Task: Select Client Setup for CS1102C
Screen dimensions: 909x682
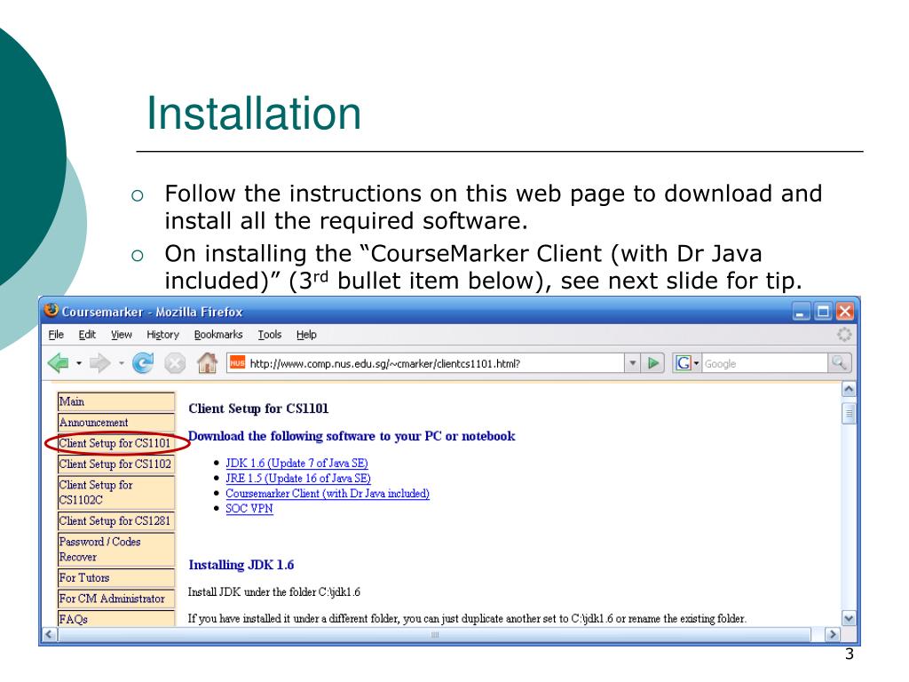Action: 116,492
